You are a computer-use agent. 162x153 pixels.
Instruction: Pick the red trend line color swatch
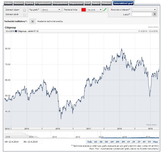point(83,10)
